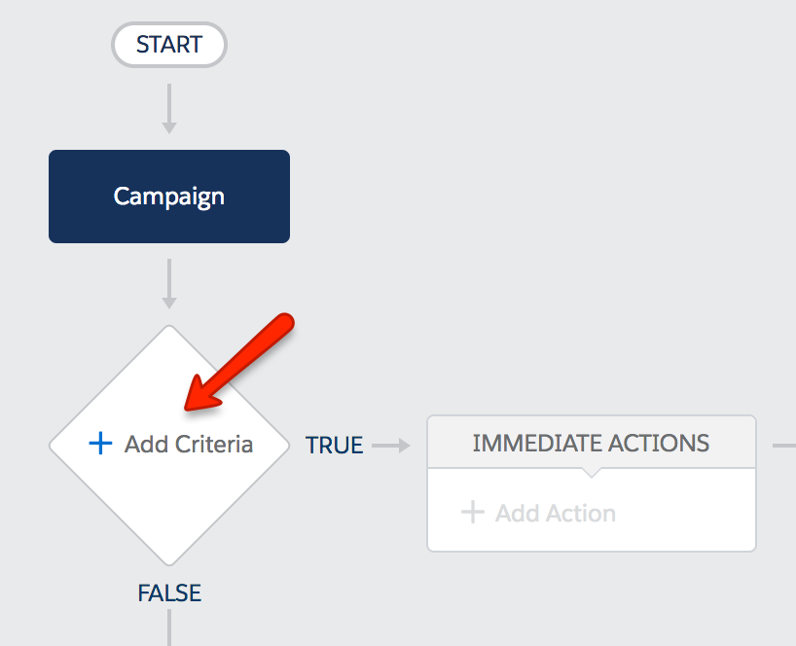This screenshot has width=796, height=646.
Task: Click the notch pointer under IMMEDIATE ACTIONS header
Action: [x=591, y=473]
